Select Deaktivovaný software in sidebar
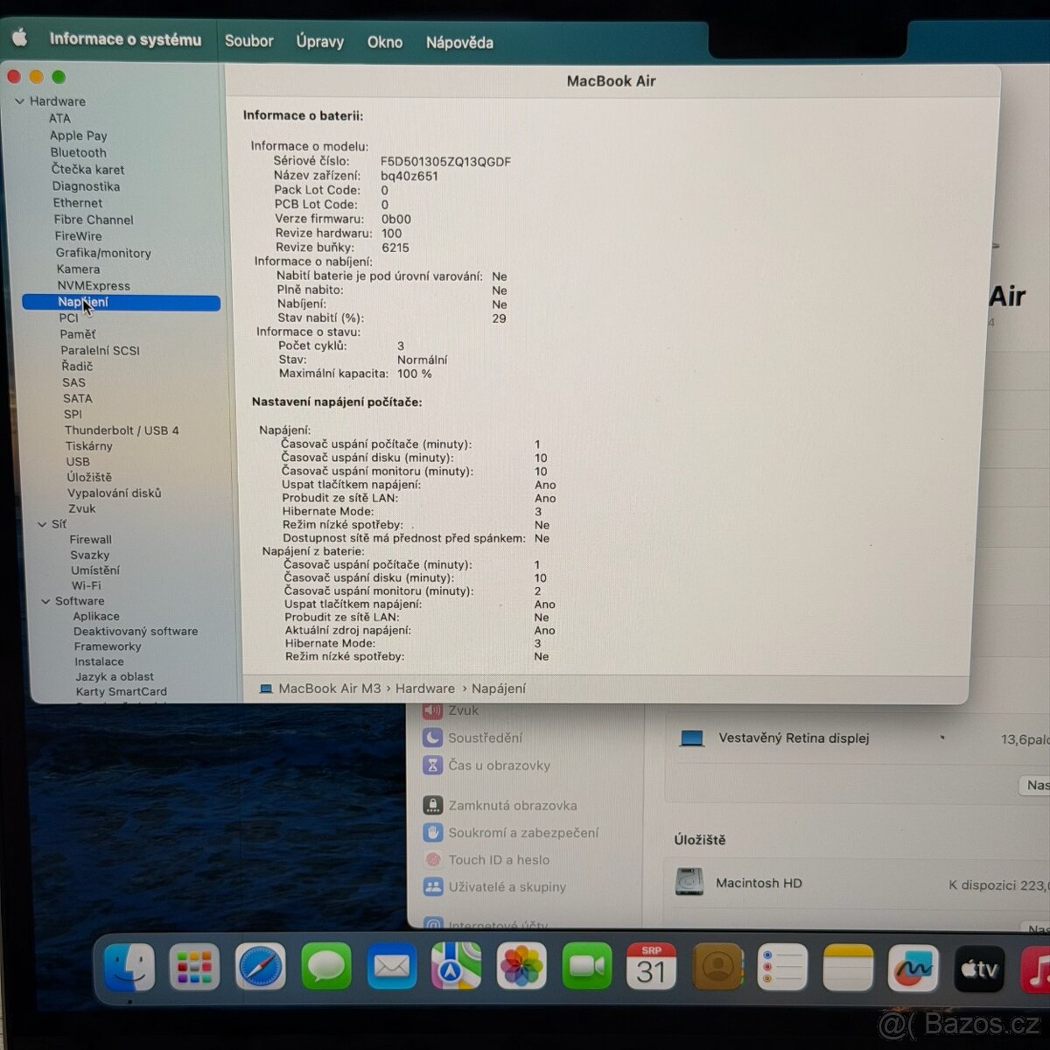This screenshot has width=1050, height=1050. (x=136, y=631)
